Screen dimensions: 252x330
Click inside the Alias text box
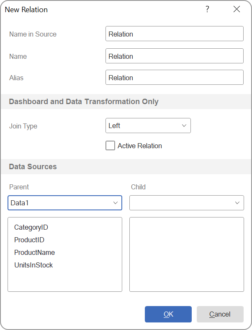pyautogui.click(x=175, y=77)
